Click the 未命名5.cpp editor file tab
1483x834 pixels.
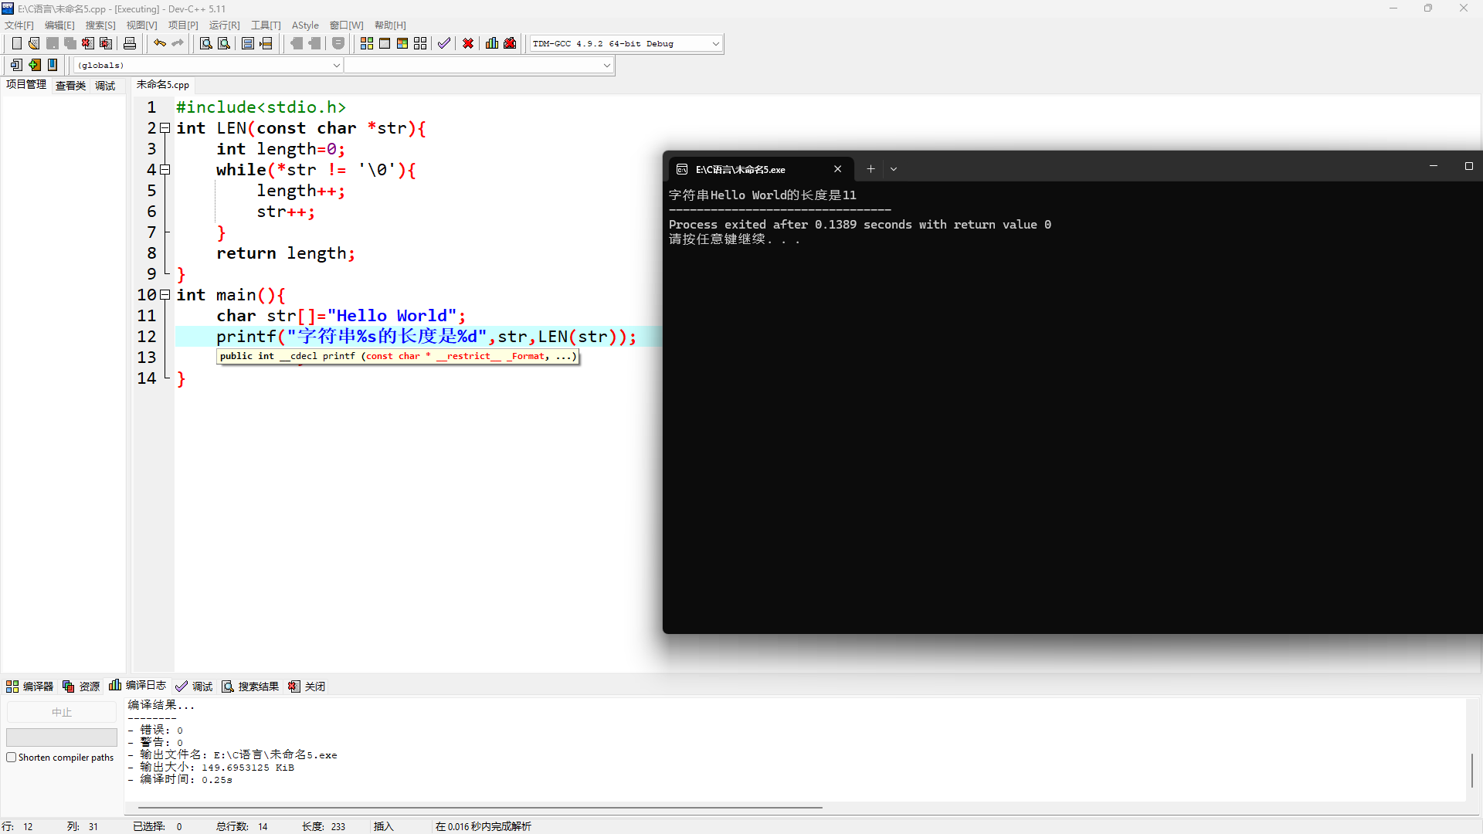point(163,85)
